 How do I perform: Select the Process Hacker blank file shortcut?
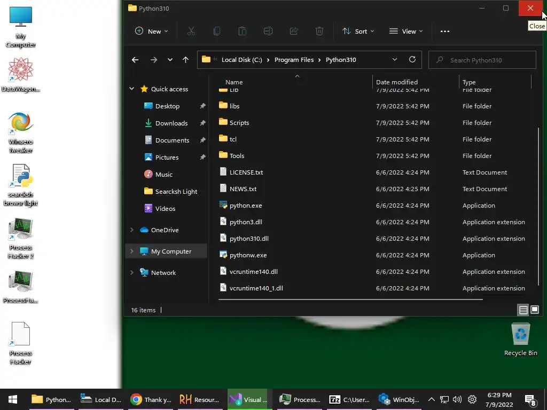coord(21,343)
